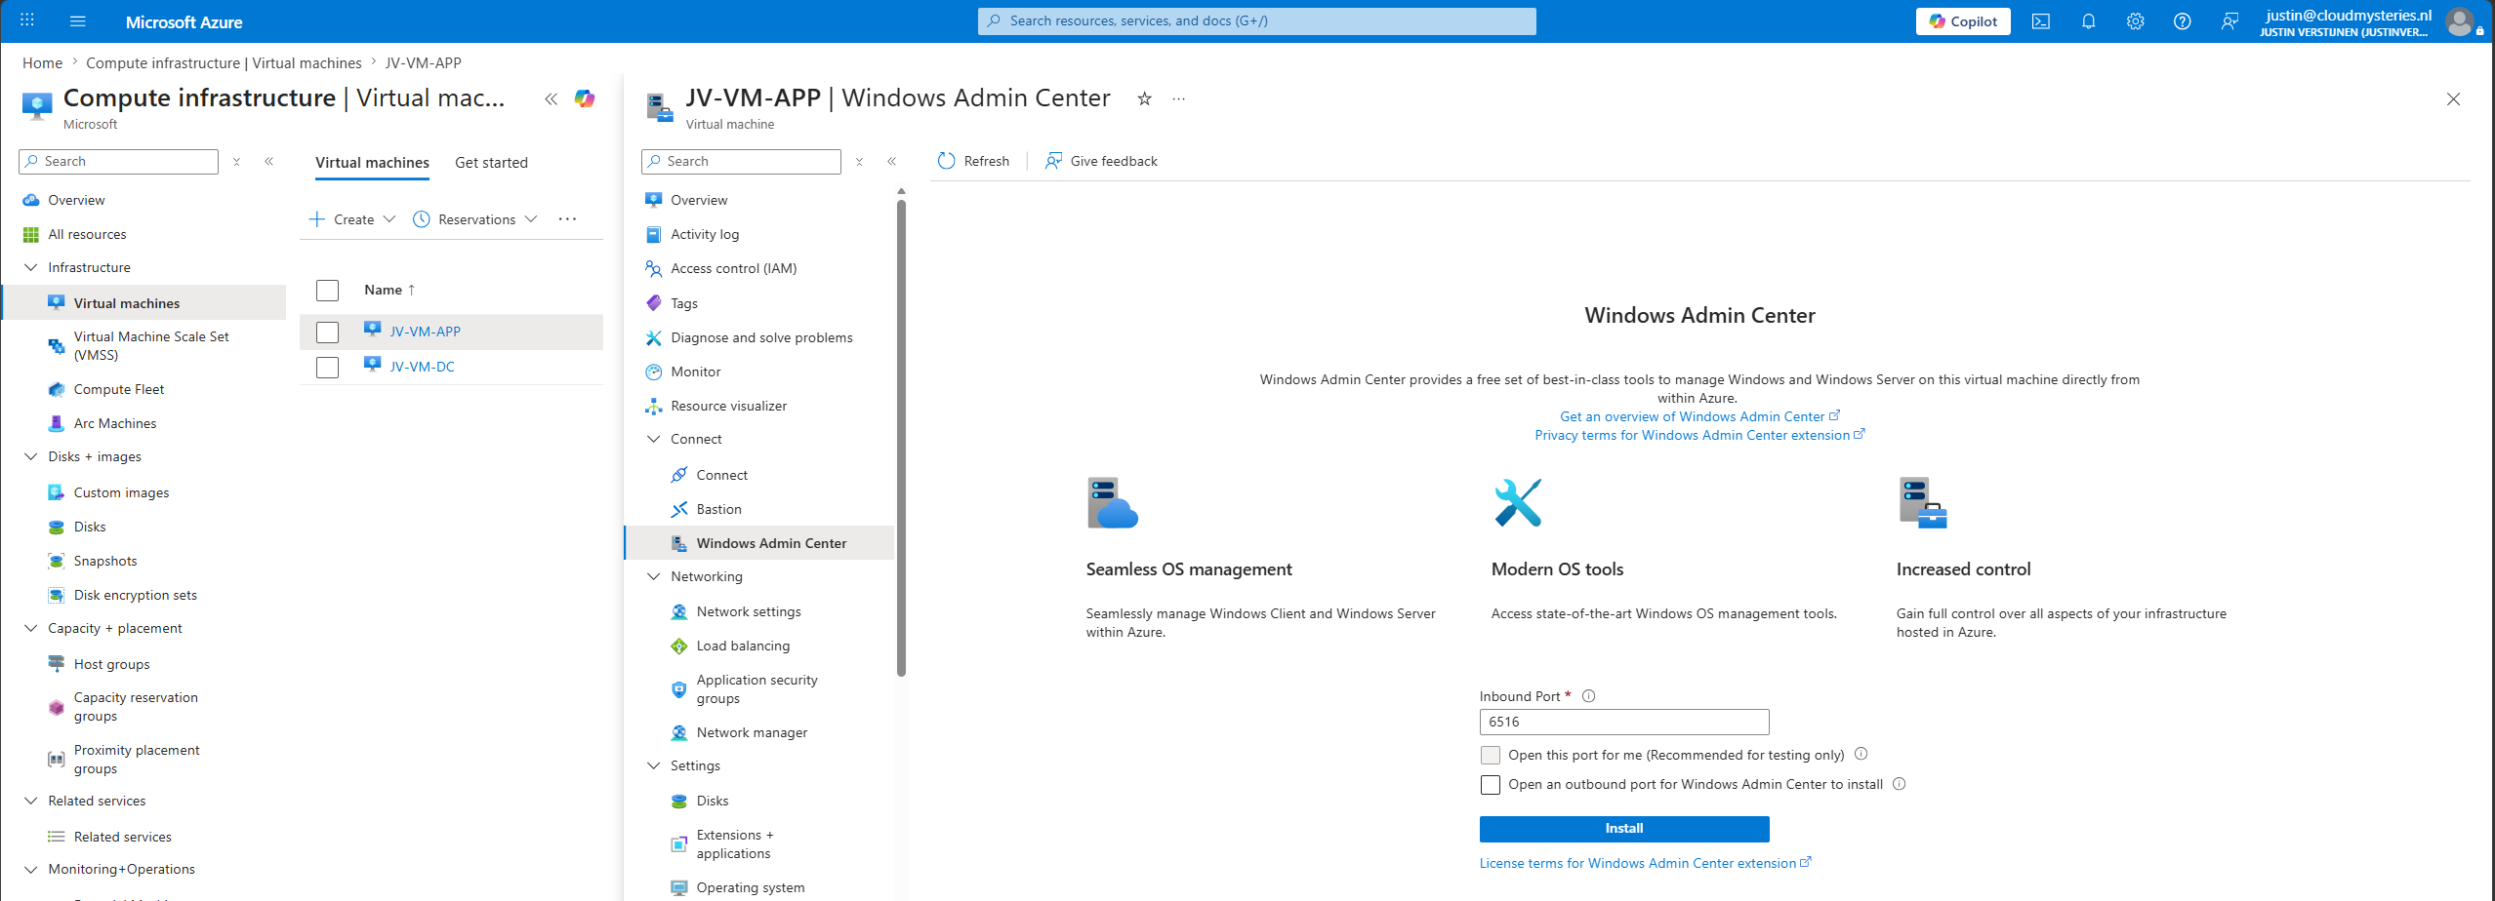Screen dimensions: 2495x901
Task: Tick the select-all checkbox beside Name
Action: point(328,291)
